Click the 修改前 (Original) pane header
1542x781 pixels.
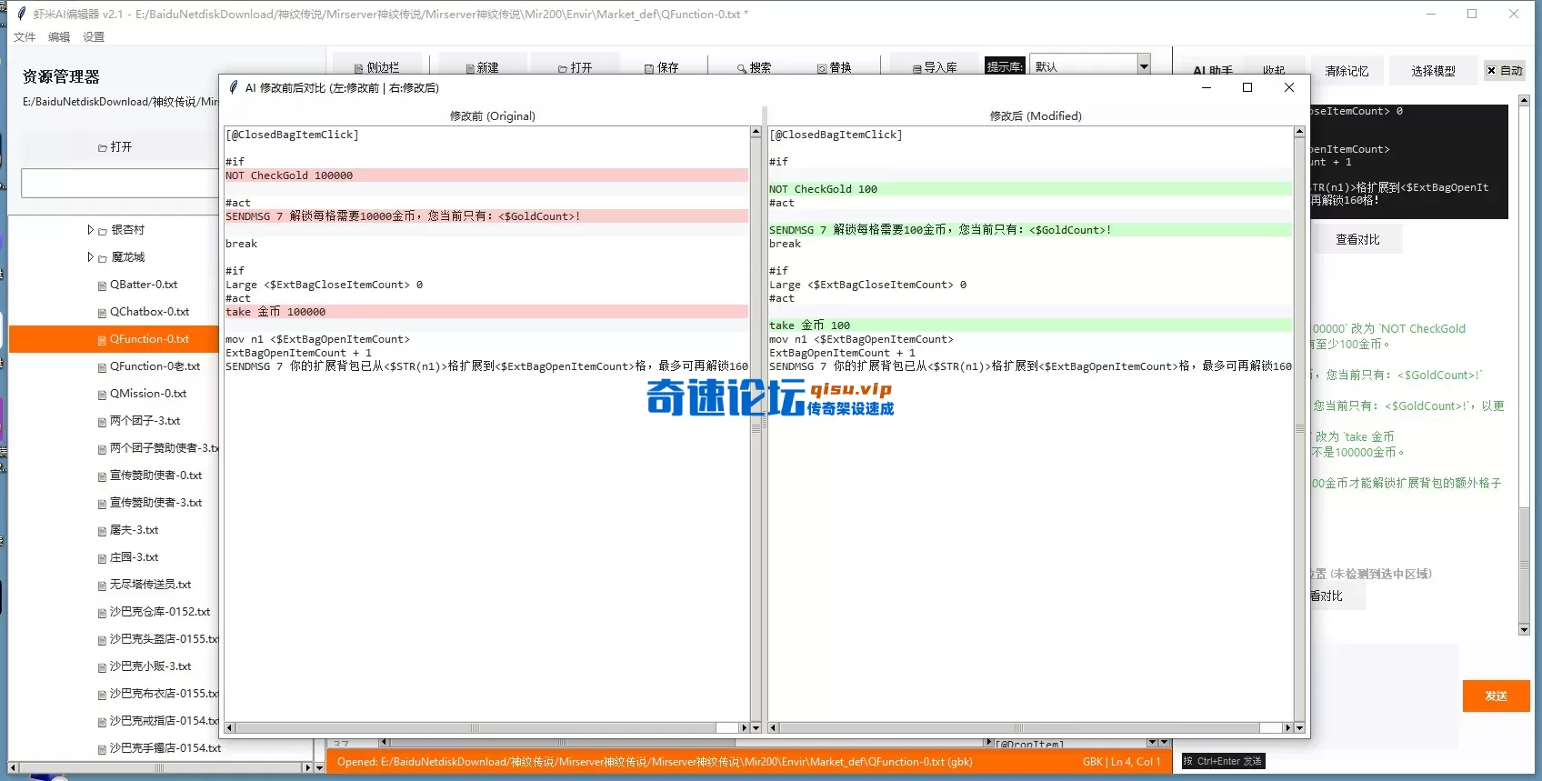(493, 116)
